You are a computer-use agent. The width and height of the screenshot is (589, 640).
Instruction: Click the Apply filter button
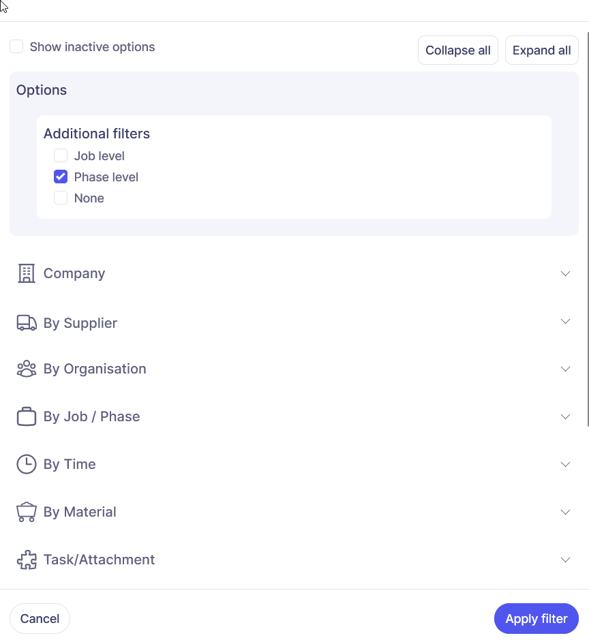click(x=536, y=619)
